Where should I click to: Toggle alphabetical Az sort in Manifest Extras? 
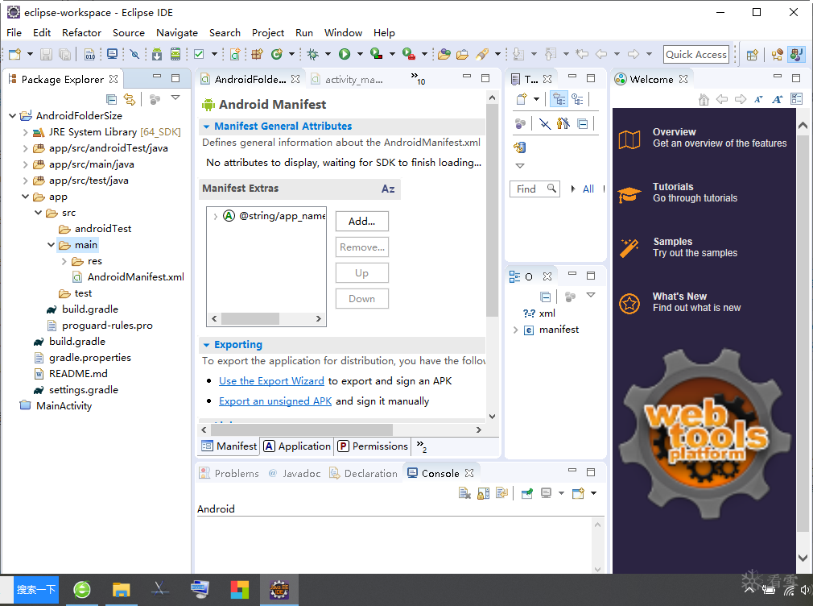coord(388,189)
